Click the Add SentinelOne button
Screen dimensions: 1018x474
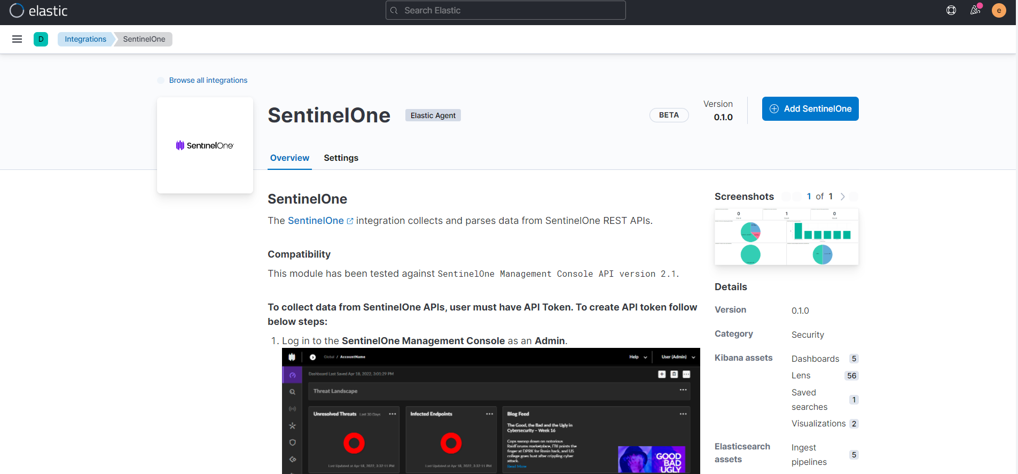pos(810,109)
